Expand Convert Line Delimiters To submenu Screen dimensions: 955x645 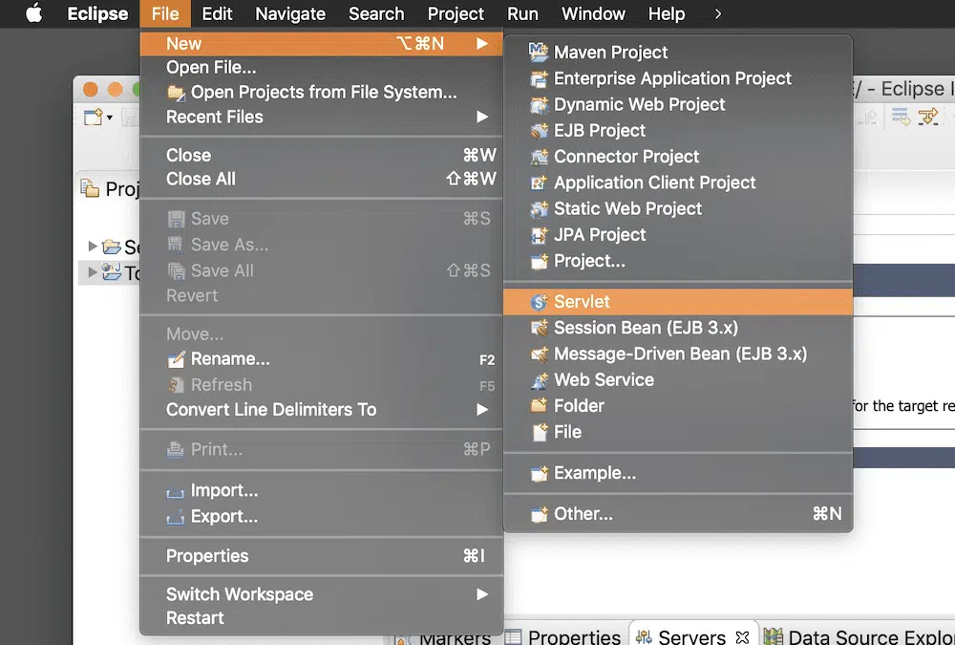pos(482,410)
